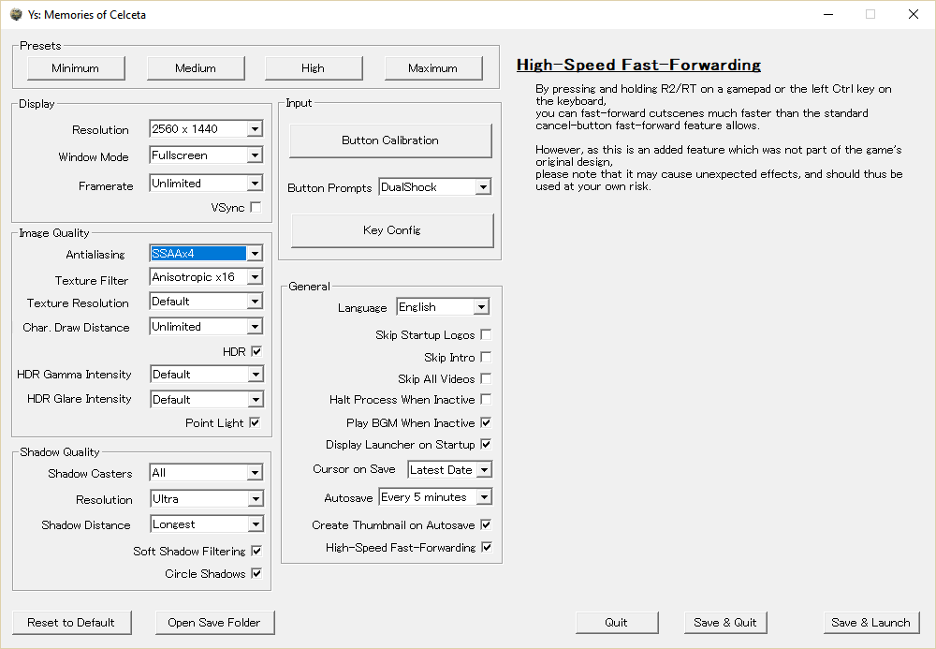The image size is (936, 649).
Task: Apply the Maximum preset
Action: [x=433, y=68]
